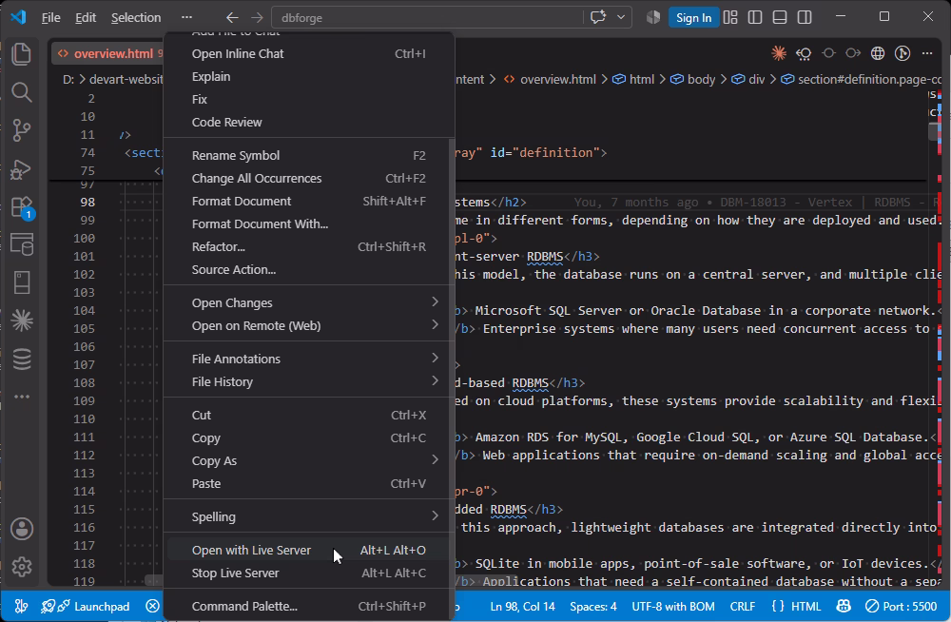The width and height of the screenshot is (951, 622).
Task: Open the Selection menu
Action: [x=136, y=18]
